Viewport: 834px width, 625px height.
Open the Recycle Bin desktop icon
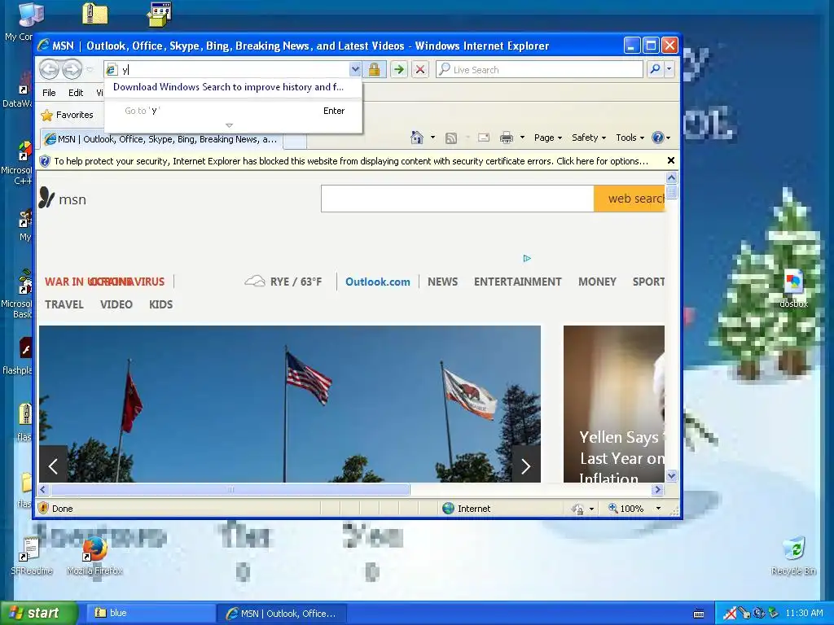[793, 556]
